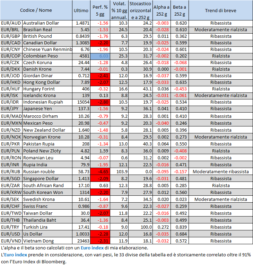The height and width of the screenshot is (265, 253).
Task: Click the 'Volat. % 10 gg annual.' header
Action: [x=119, y=10]
